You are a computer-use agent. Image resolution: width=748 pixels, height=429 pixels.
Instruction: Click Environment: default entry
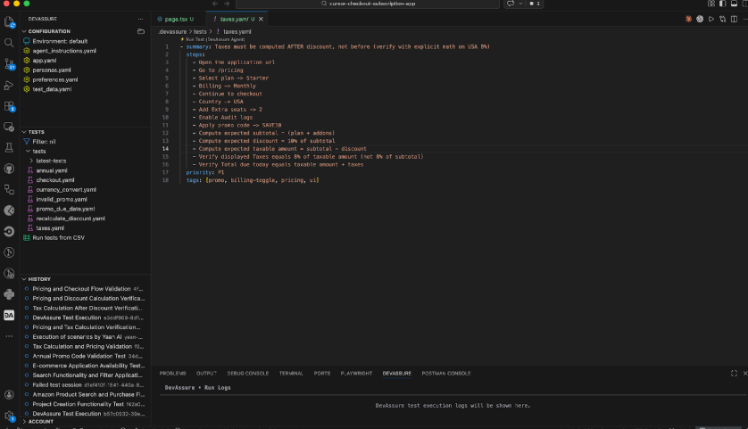coord(60,41)
